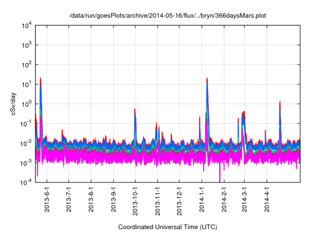331x232 pixels.
Task: Click the 10^-4 y-axis tick label
Action: click(27, 182)
